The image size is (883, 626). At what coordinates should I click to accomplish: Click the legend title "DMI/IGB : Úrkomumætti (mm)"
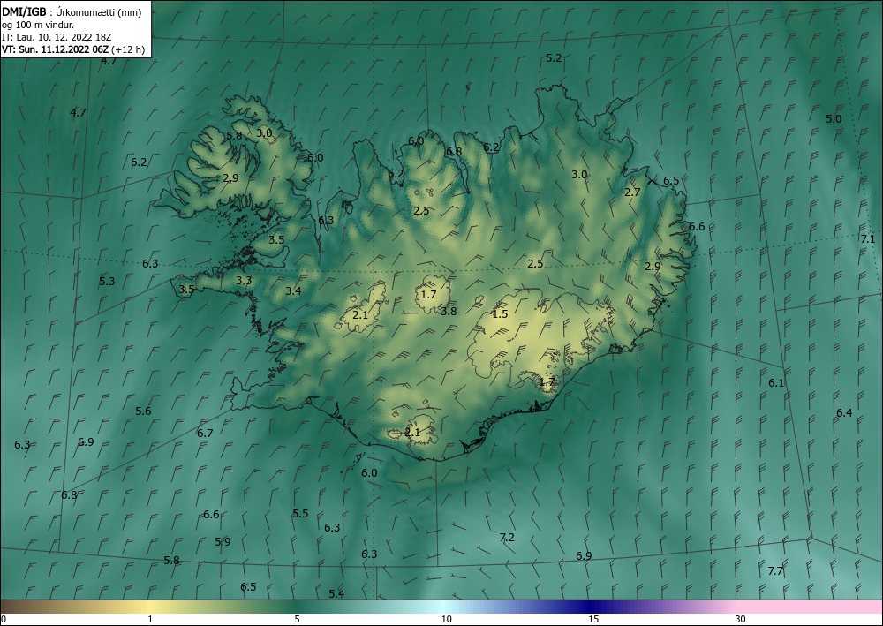[72, 12]
